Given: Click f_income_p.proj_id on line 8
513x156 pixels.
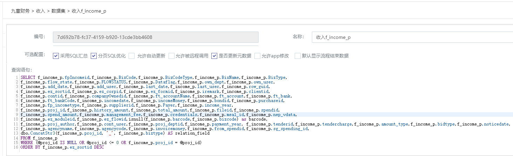Looking at the screenshot, I should coord(43,110).
